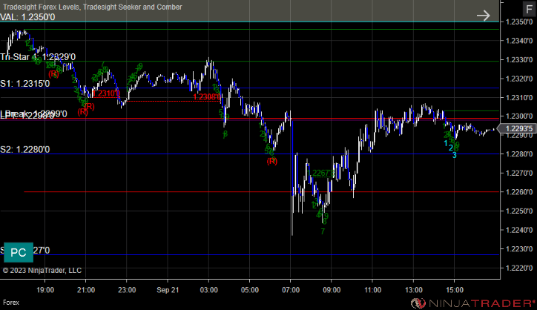This screenshot has height=310, width=537.
Task: Click the 11:00 time axis label
Action: (x=372, y=290)
